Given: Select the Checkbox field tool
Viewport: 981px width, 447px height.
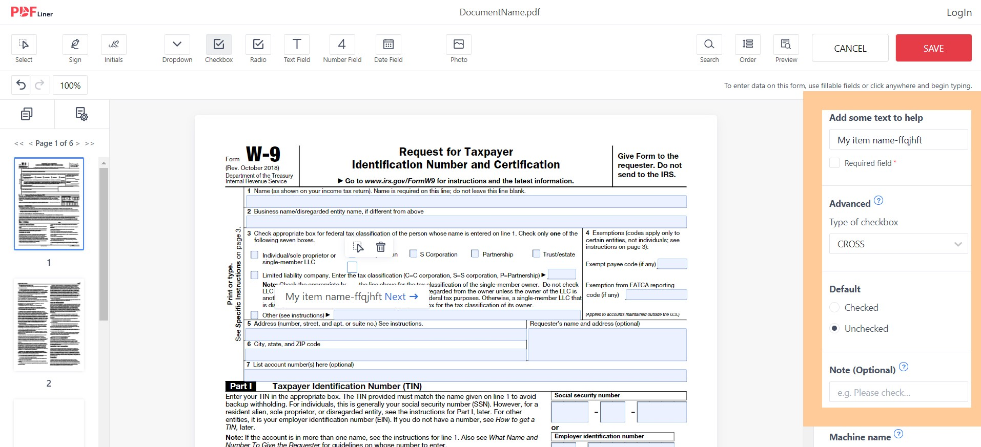Looking at the screenshot, I should click(219, 49).
